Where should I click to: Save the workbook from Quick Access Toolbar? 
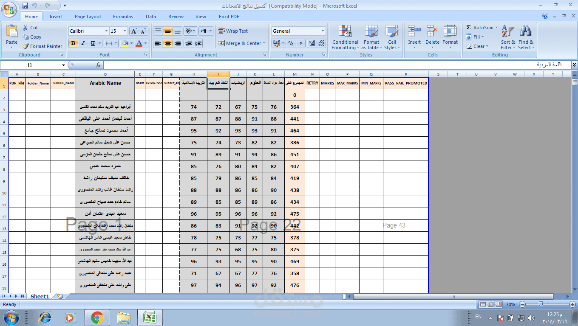click(x=25, y=6)
